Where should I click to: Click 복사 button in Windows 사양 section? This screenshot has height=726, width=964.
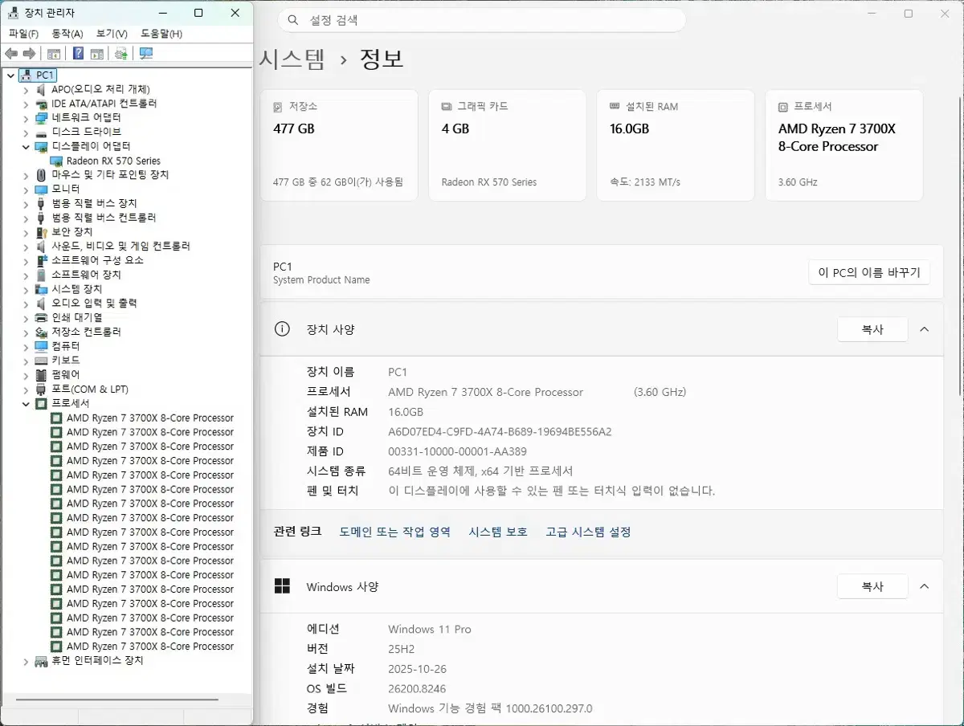pyautogui.click(x=872, y=586)
